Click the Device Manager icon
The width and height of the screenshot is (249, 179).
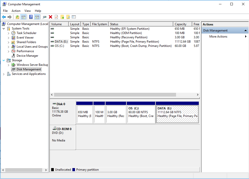[13, 56]
